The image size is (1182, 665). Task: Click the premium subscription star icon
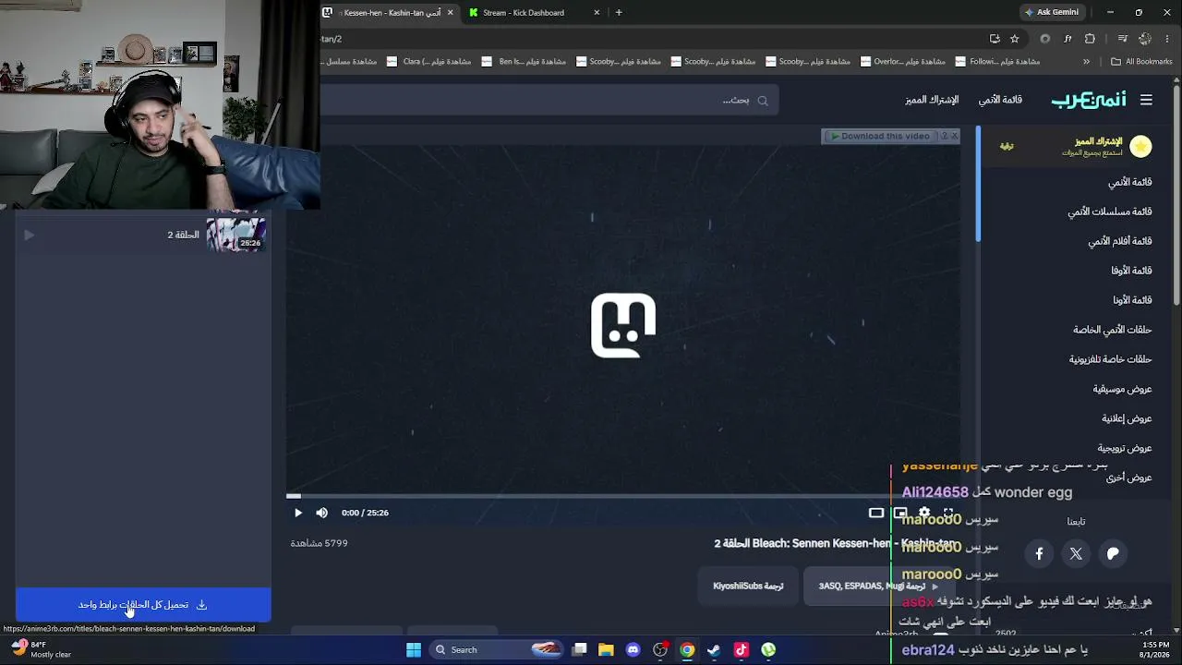[x=1140, y=146]
